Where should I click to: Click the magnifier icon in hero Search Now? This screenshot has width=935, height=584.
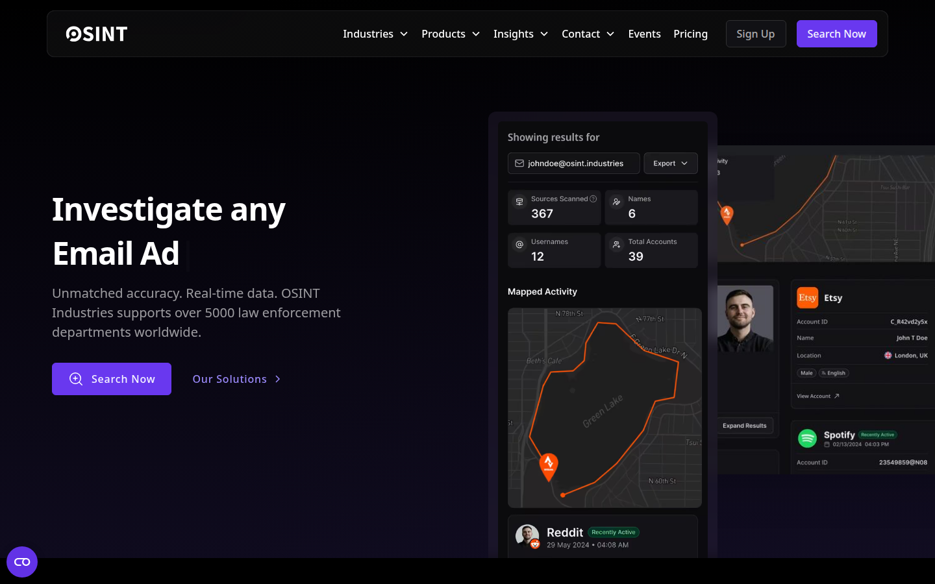click(x=76, y=379)
